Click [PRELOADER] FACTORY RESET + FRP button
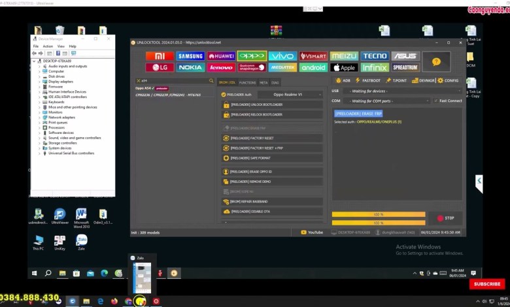This screenshot has width=510, height=307. click(x=272, y=148)
